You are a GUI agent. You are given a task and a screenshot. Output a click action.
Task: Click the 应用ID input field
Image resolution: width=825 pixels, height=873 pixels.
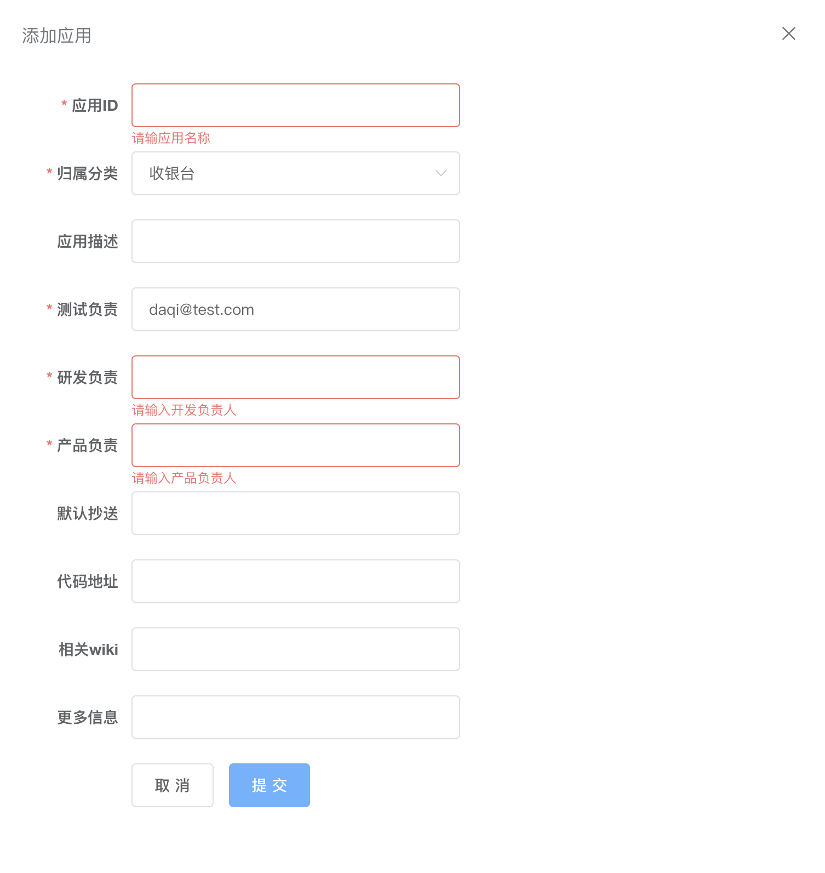296,105
